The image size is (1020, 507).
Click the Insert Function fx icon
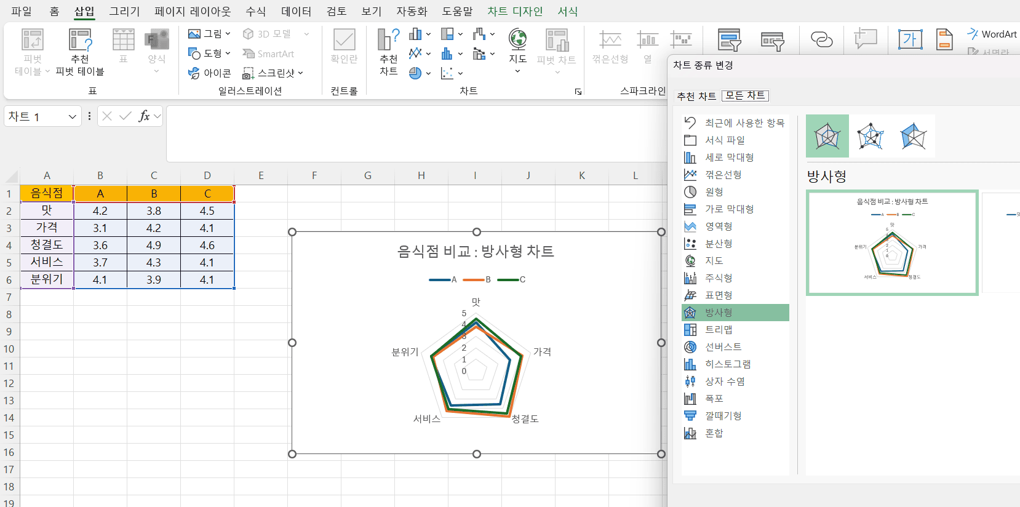tap(144, 116)
